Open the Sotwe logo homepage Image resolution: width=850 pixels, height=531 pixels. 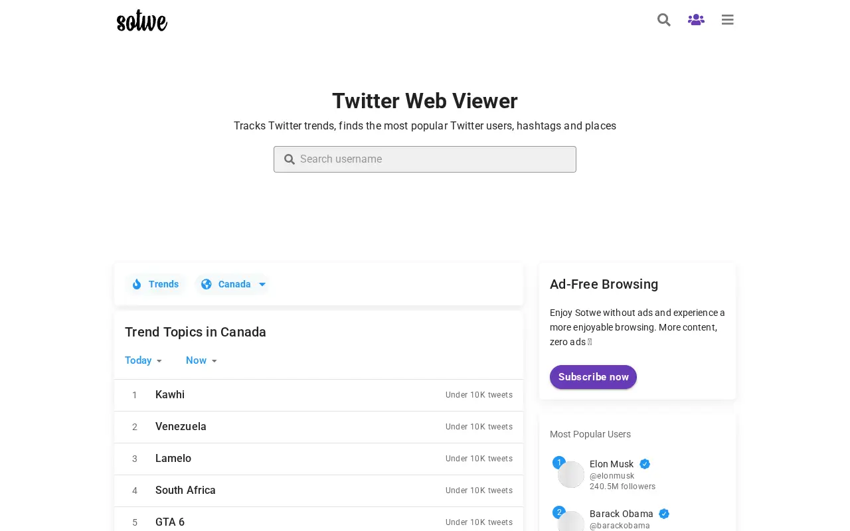click(x=142, y=21)
